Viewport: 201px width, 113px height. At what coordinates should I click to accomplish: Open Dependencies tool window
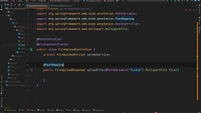98,110
